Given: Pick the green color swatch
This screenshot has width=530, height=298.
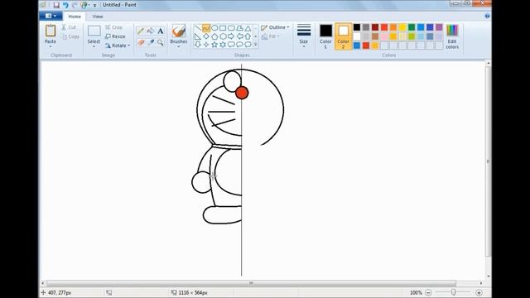Looking at the screenshot, I should (x=412, y=27).
